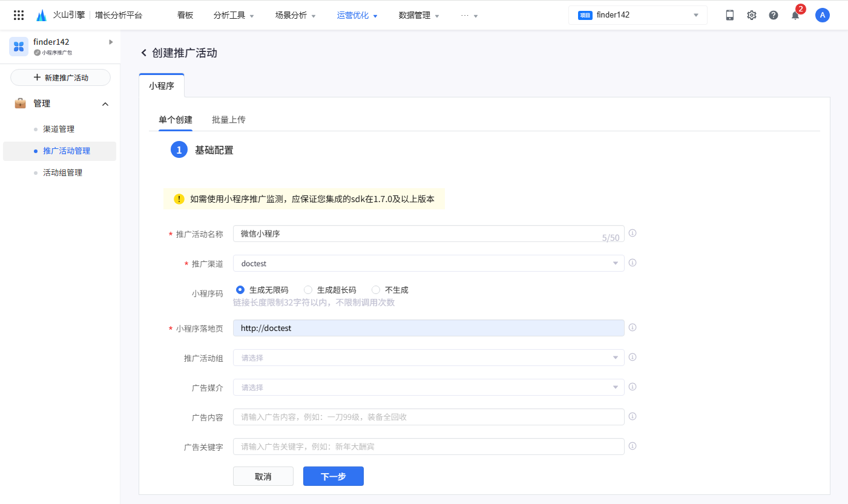Click the 新建推广活动 button in sidebar
This screenshot has width=848, height=504.
61,77
